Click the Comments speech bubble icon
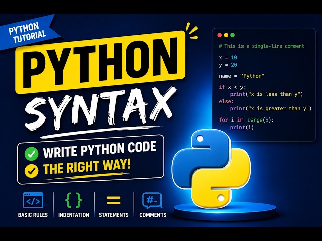 coord(152,201)
